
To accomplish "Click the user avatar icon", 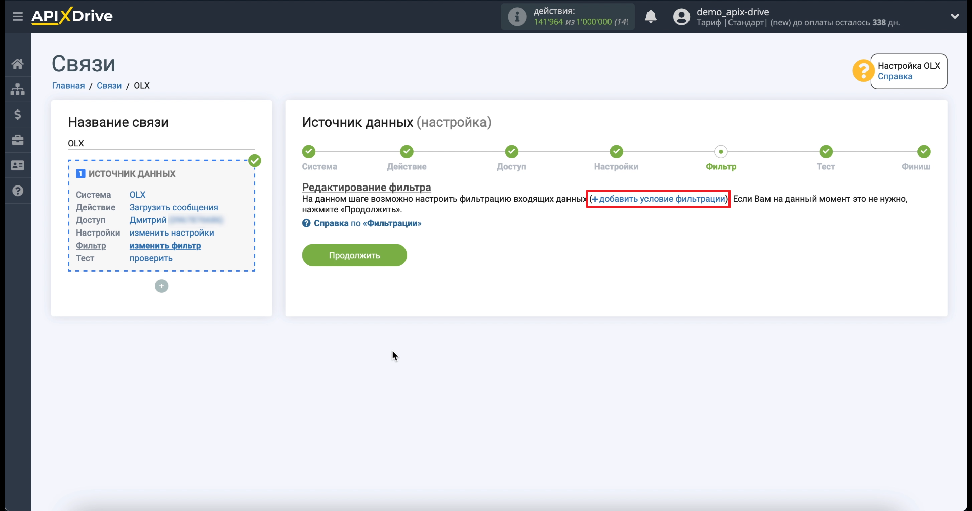I will coord(681,17).
